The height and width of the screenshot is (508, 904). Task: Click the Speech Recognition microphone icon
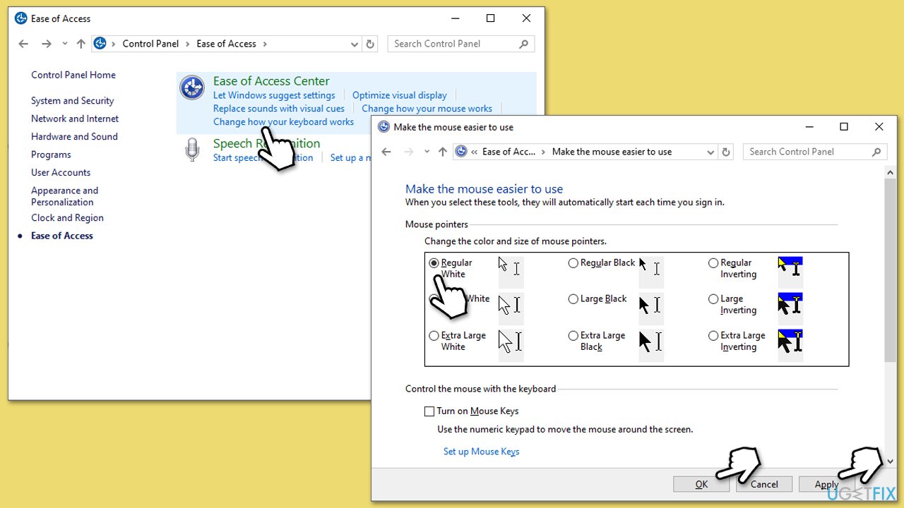click(192, 150)
